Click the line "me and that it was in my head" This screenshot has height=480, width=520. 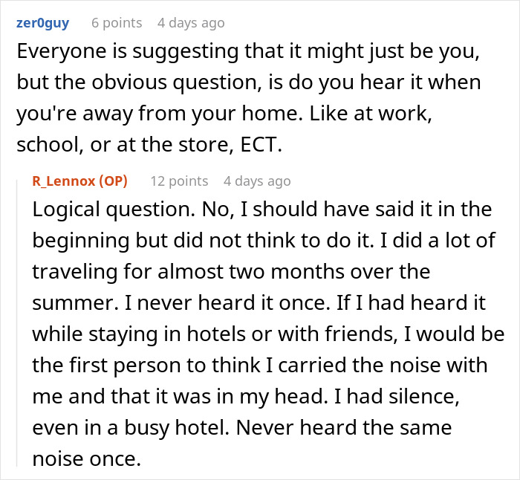coord(247,397)
